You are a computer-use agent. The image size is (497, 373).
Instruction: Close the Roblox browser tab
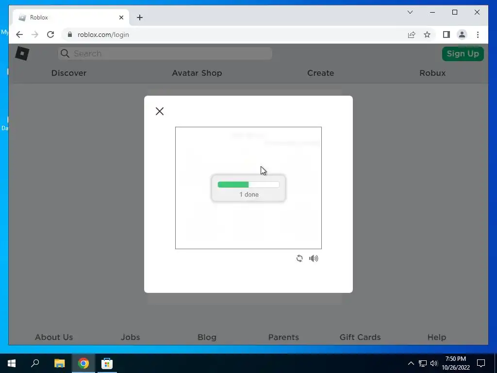[x=121, y=17]
